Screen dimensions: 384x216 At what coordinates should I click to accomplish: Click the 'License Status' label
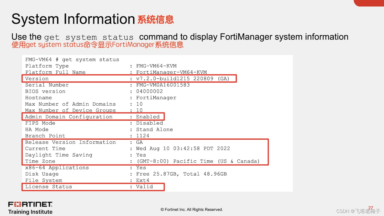(49, 187)
